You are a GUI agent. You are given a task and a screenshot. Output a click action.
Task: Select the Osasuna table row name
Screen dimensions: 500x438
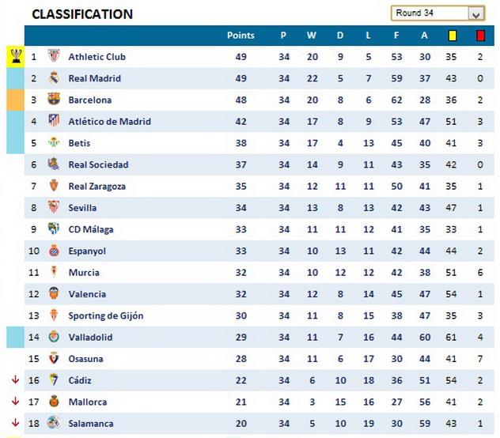click(x=85, y=358)
